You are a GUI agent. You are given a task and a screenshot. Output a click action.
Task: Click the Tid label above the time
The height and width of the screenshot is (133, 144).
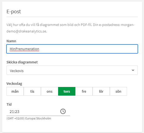9,105
